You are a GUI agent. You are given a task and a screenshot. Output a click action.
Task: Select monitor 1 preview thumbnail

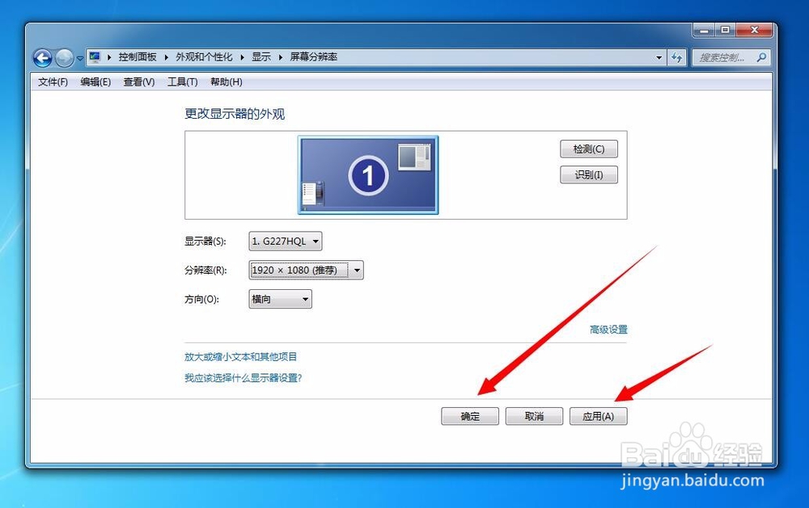pos(368,174)
